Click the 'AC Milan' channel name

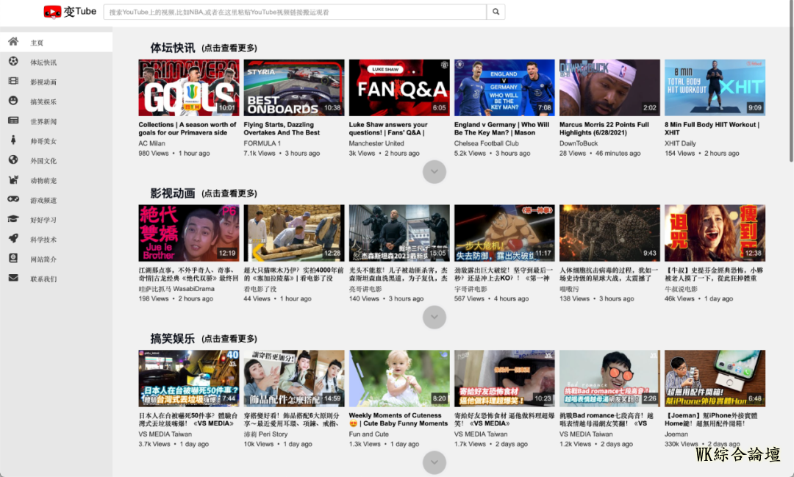(152, 143)
